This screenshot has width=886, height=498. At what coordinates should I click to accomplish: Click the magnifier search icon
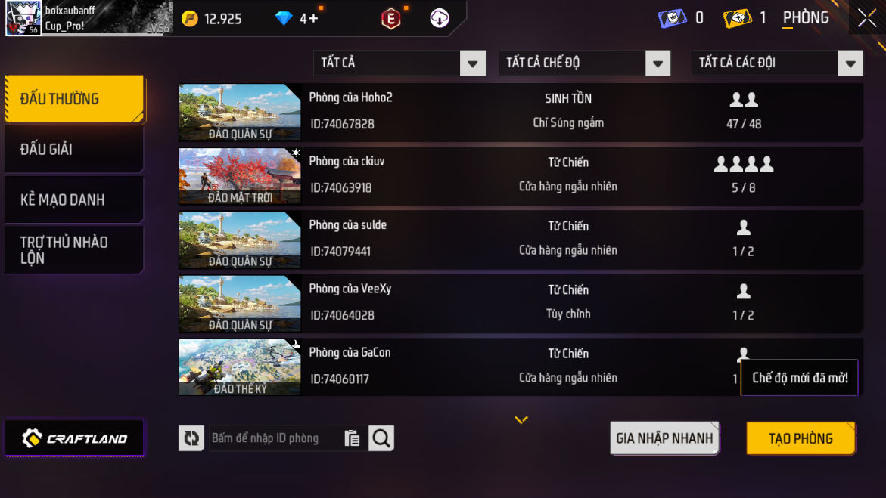coord(381,438)
